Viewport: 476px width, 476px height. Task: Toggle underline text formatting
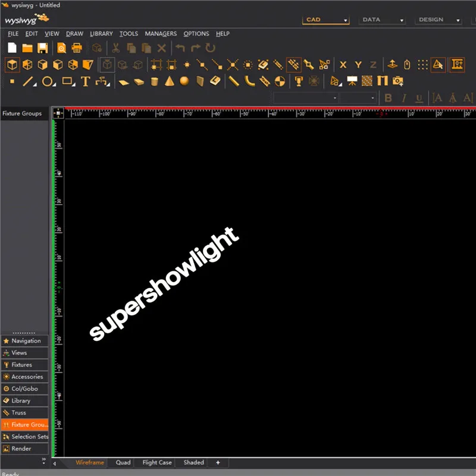tap(419, 98)
